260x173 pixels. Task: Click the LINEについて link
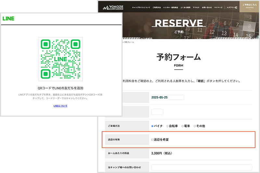click(60, 106)
